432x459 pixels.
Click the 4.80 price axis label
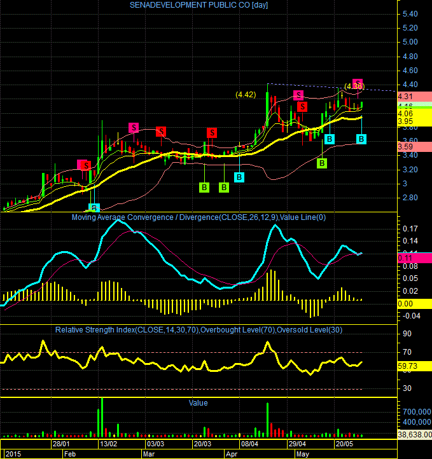click(x=410, y=57)
